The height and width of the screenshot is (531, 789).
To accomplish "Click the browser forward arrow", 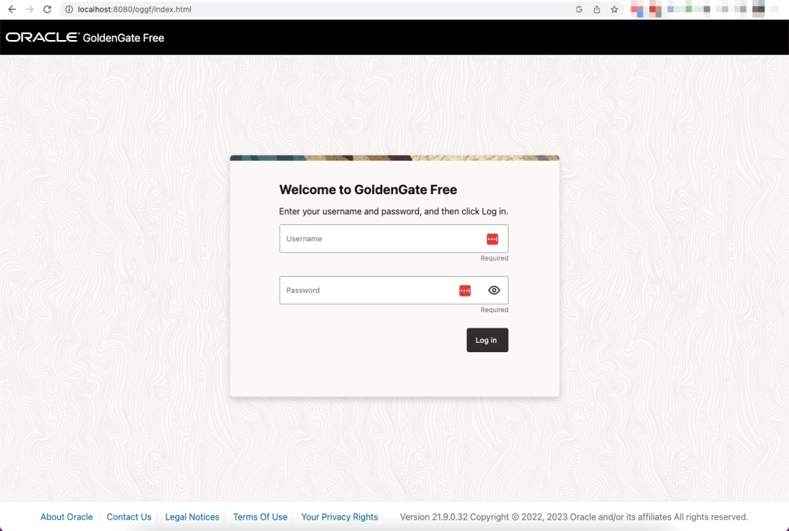I will point(29,9).
